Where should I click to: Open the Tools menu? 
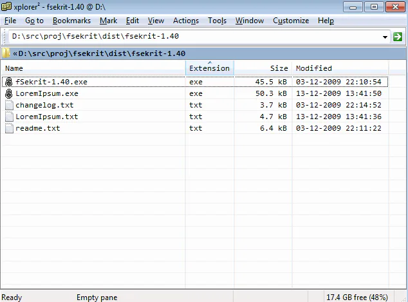[217, 21]
